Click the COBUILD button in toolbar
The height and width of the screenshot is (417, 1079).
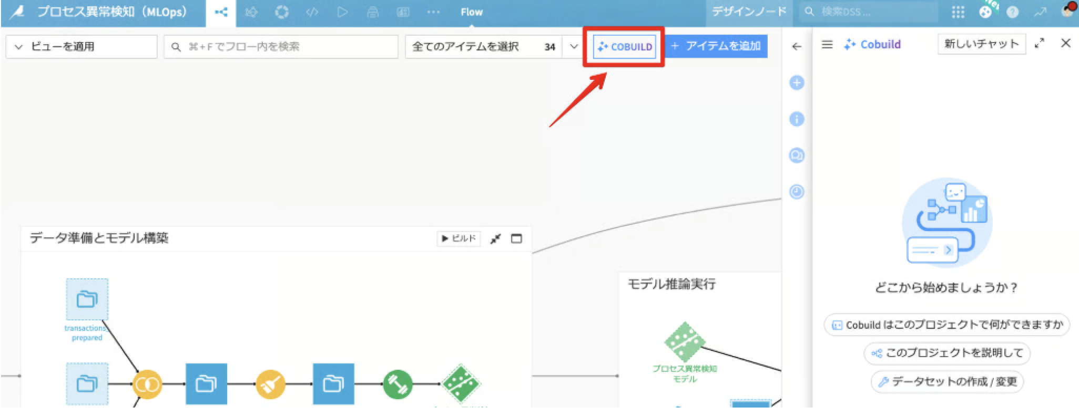[624, 47]
